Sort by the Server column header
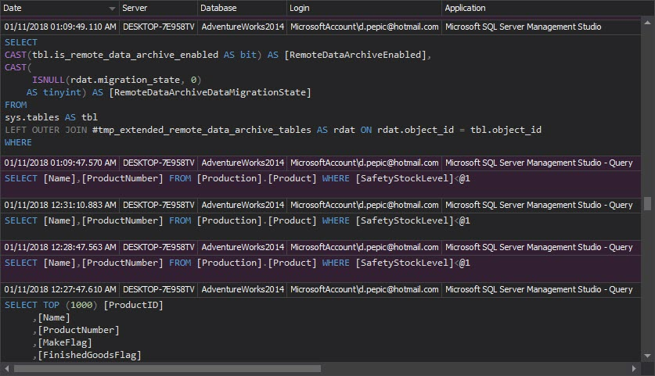 click(158, 8)
